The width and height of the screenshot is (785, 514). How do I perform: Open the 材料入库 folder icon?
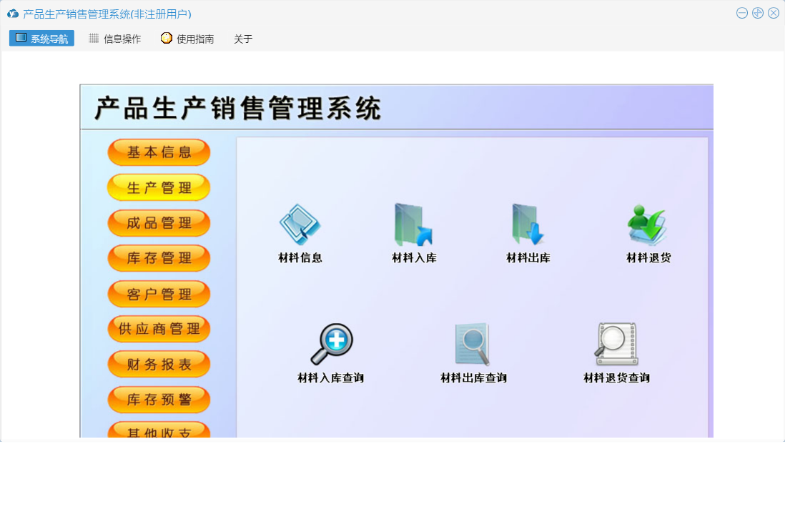click(x=414, y=226)
